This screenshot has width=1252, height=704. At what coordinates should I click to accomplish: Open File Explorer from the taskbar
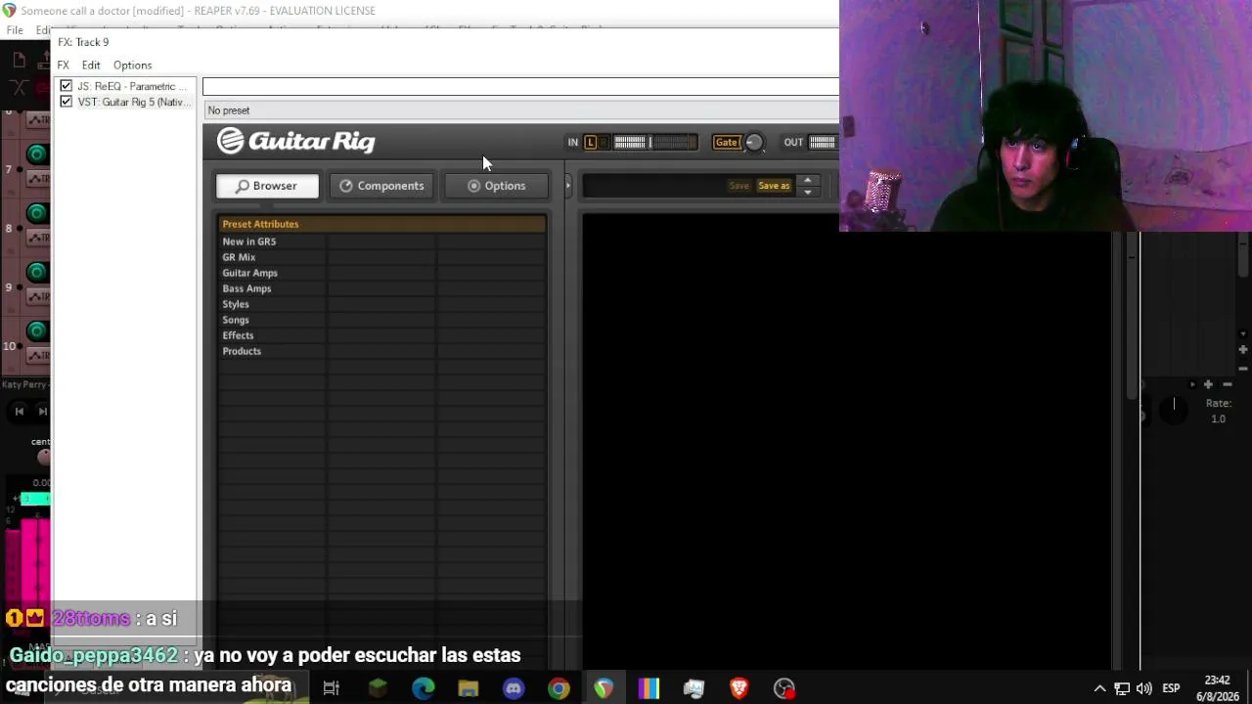point(468,688)
